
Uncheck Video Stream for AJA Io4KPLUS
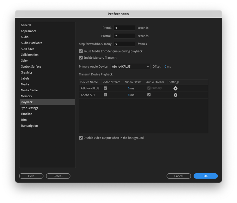(105, 88)
